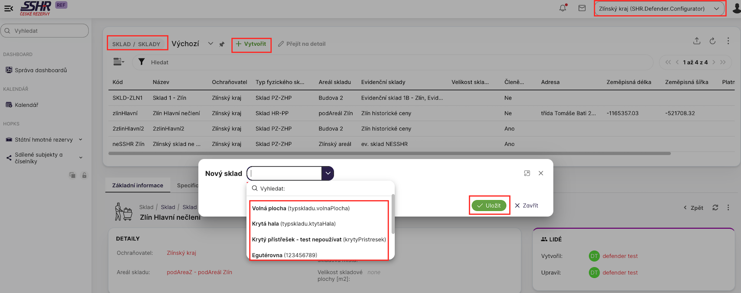
Task: Click the notifications bell icon
Action: pyautogui.click(x=563, y=8)
